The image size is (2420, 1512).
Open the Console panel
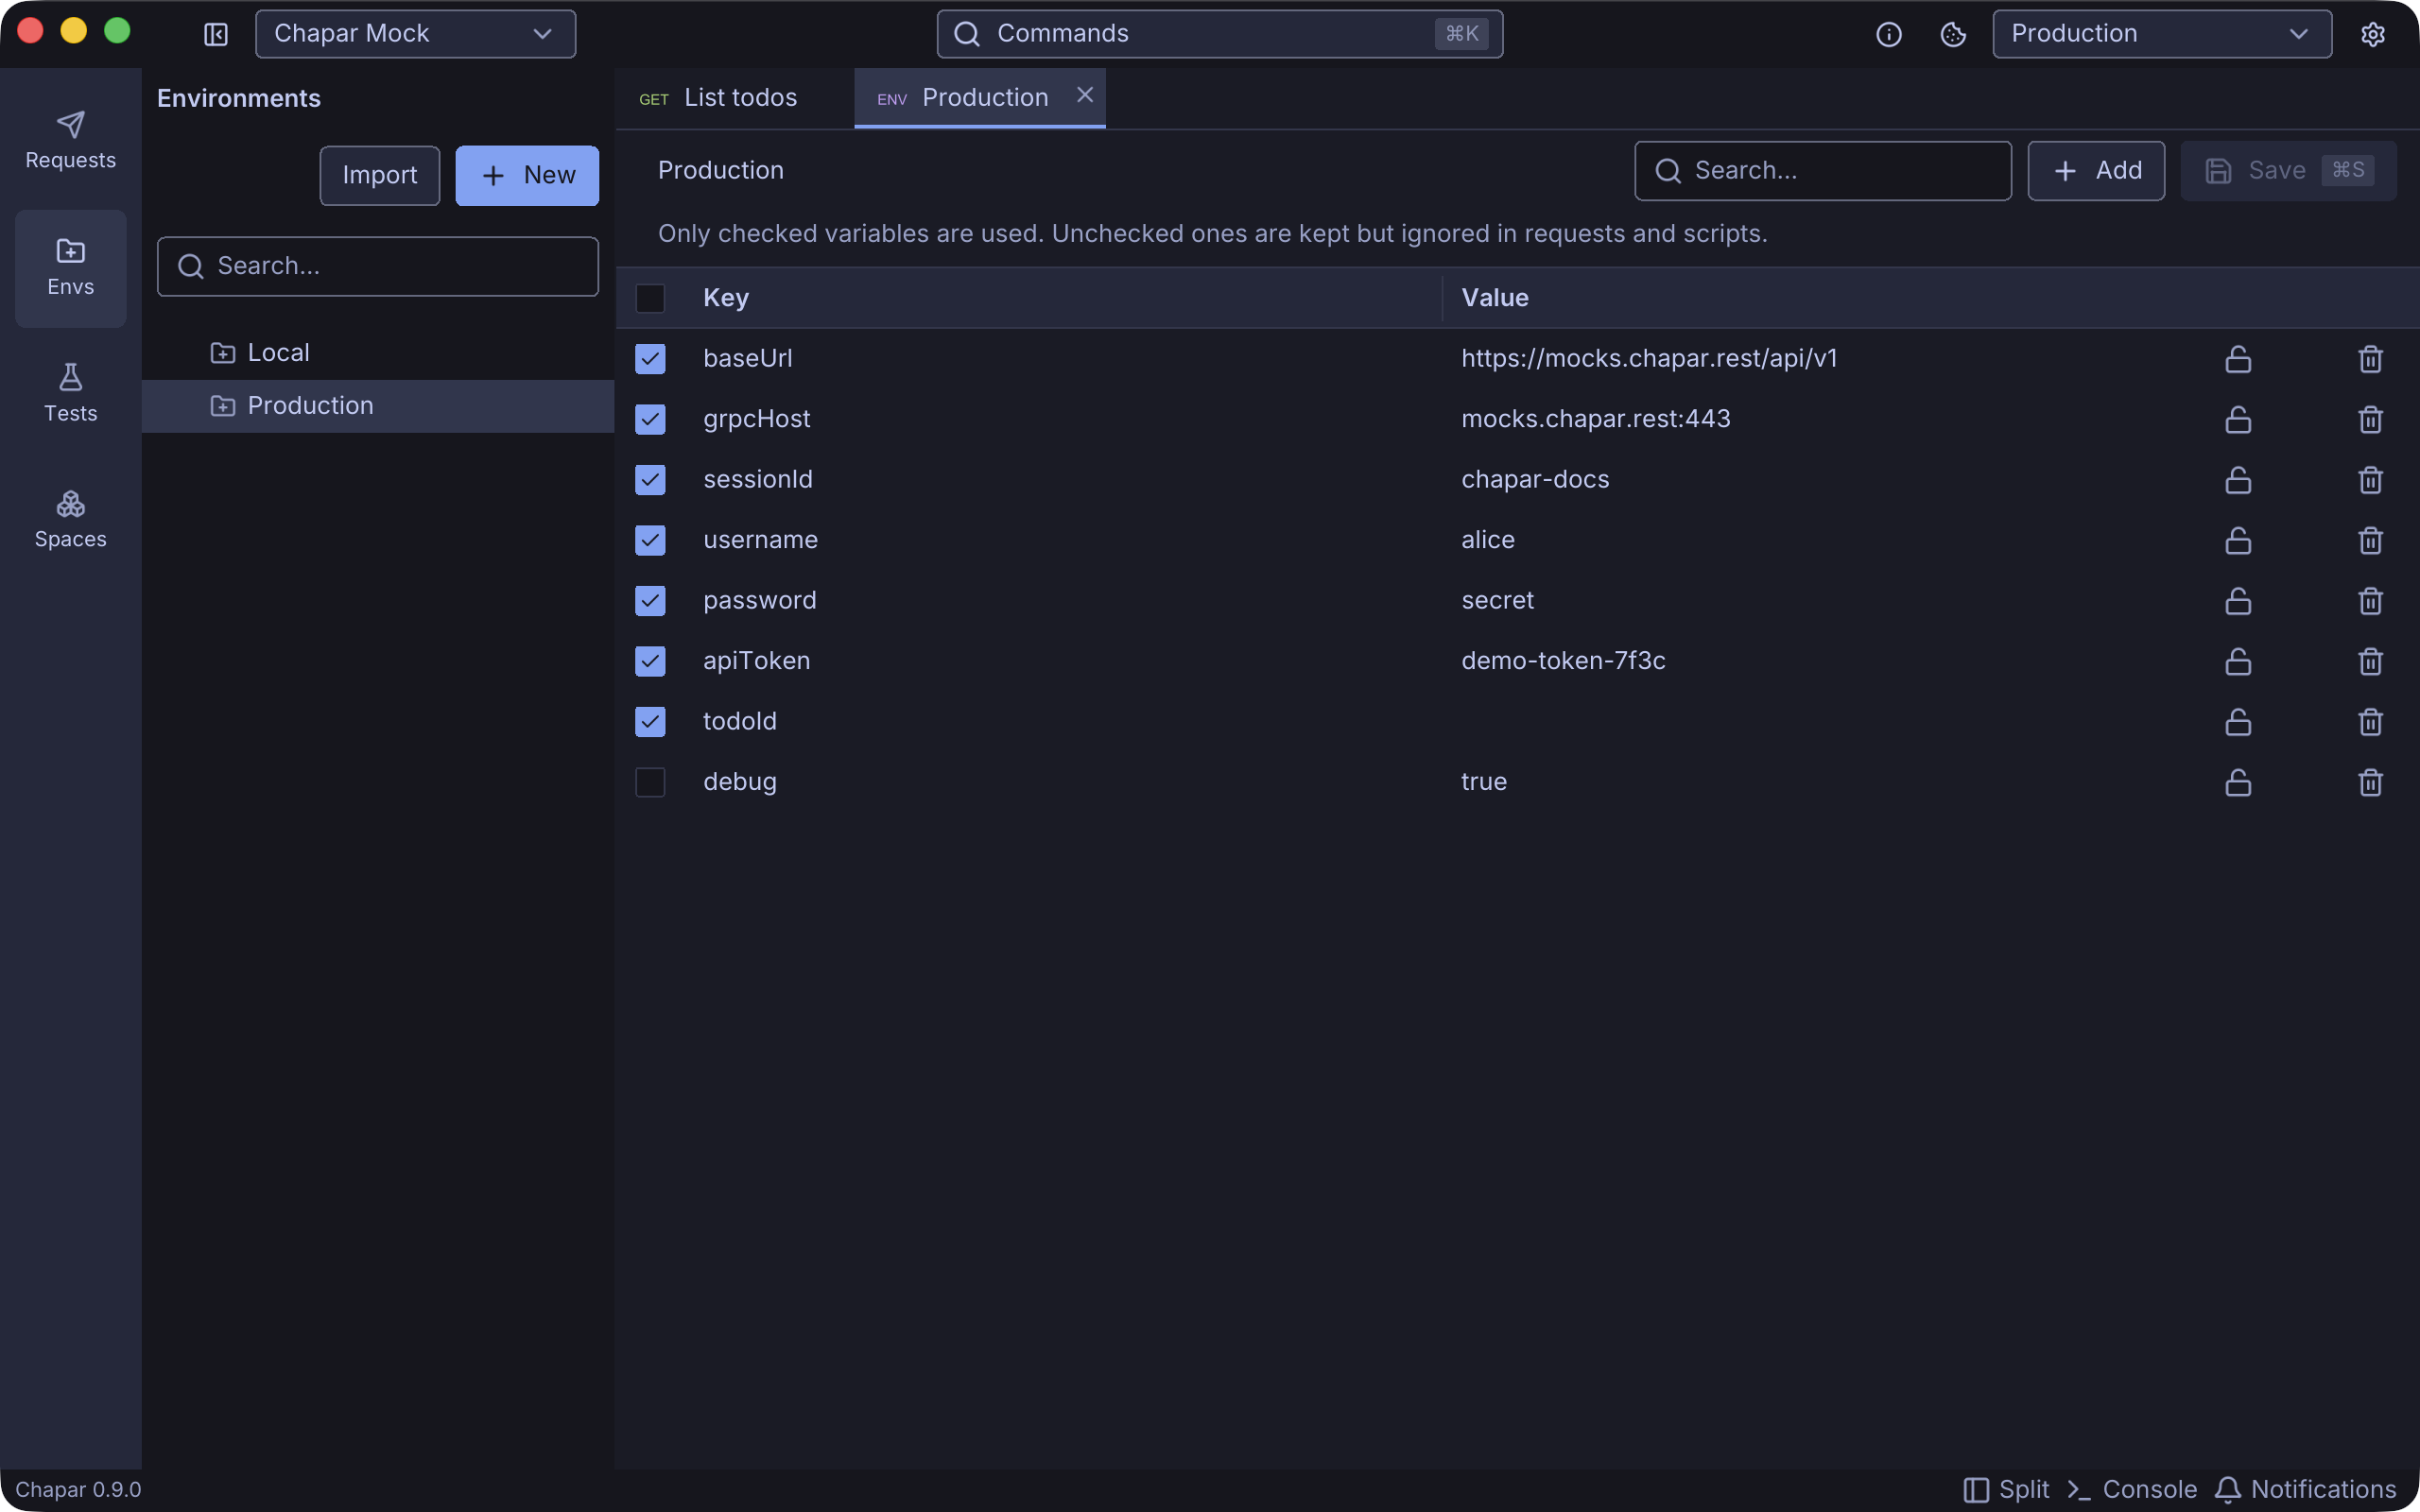[x=2131, y=1489]
